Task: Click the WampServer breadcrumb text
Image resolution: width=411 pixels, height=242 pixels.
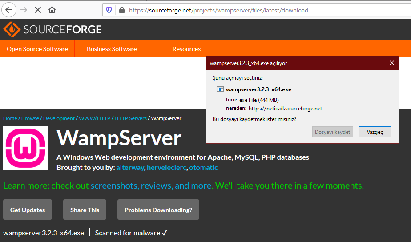Action: pos(166,118)
